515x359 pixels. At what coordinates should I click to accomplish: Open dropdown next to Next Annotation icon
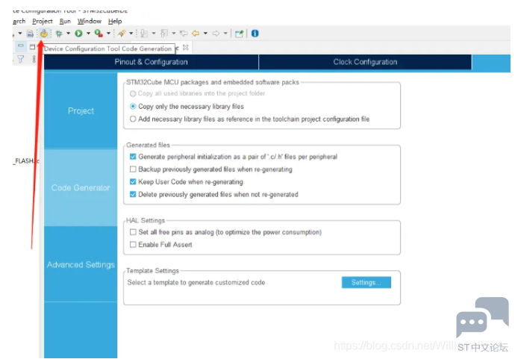tap(154, 33)
